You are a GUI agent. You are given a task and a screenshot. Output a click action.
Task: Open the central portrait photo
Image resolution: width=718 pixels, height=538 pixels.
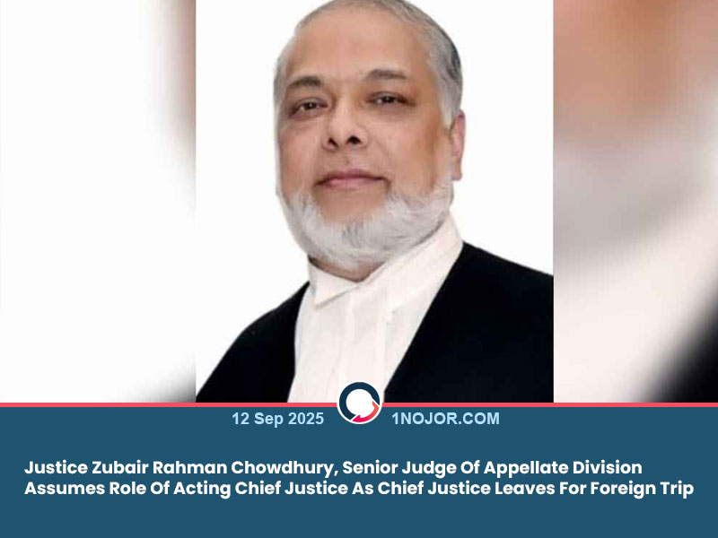tap(374, 201)
